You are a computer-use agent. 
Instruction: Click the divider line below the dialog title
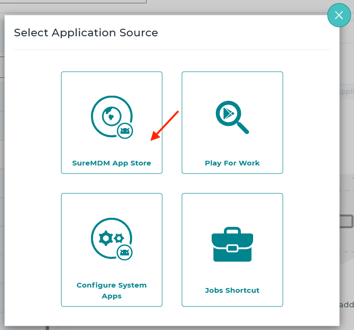click(x=172, y=49)
